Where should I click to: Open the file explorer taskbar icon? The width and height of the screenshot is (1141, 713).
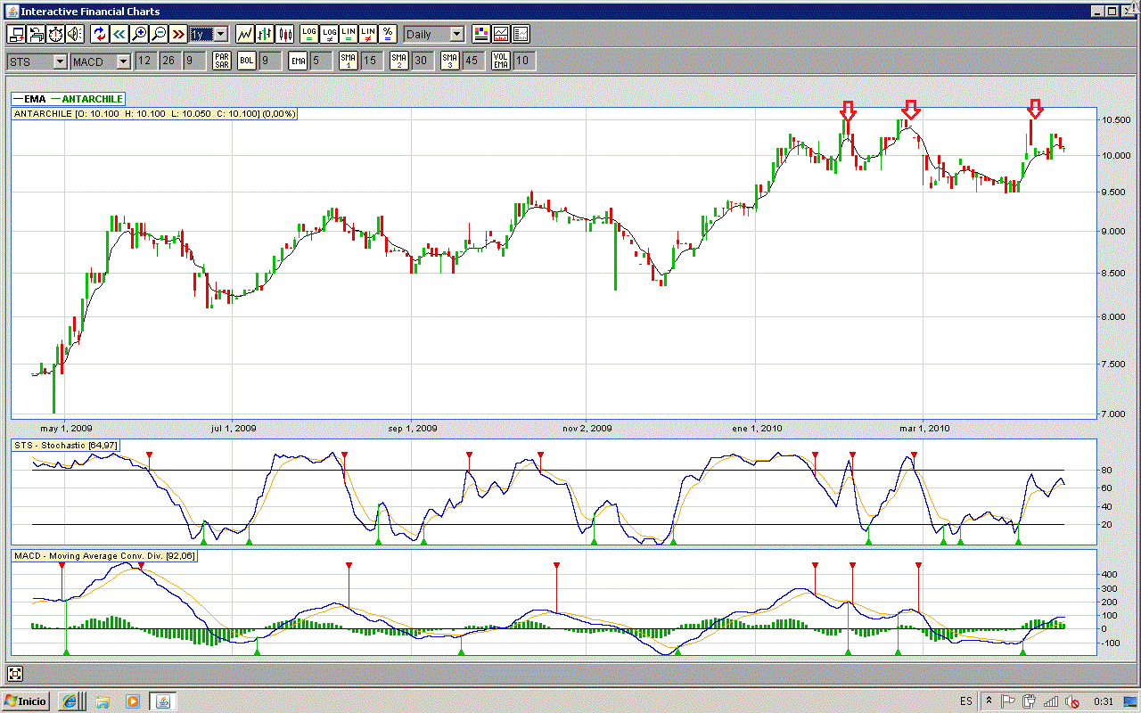pyautogui.click(x=103, y=701)
